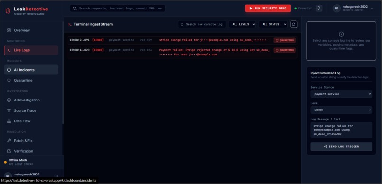The image size is (382, 184).
Task: Refresh the terminal ingest stream
Action: coord(293,24)
